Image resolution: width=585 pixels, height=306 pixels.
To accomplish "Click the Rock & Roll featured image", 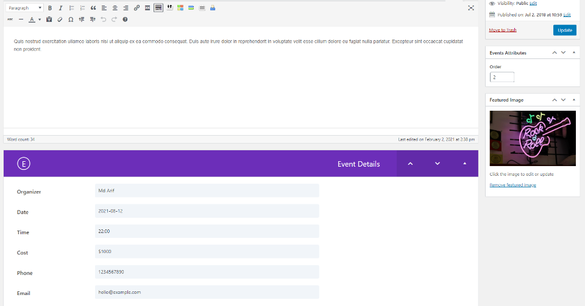I will [x=532, y=138].
